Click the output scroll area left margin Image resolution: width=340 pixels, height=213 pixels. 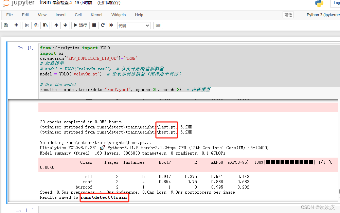click(x=23, y=151)
